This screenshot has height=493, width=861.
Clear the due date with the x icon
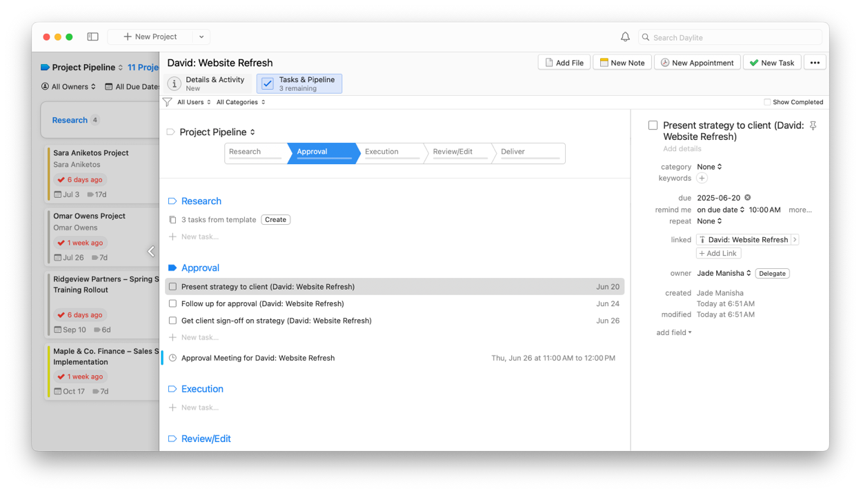pyautogui.click(x=747, y=198)
